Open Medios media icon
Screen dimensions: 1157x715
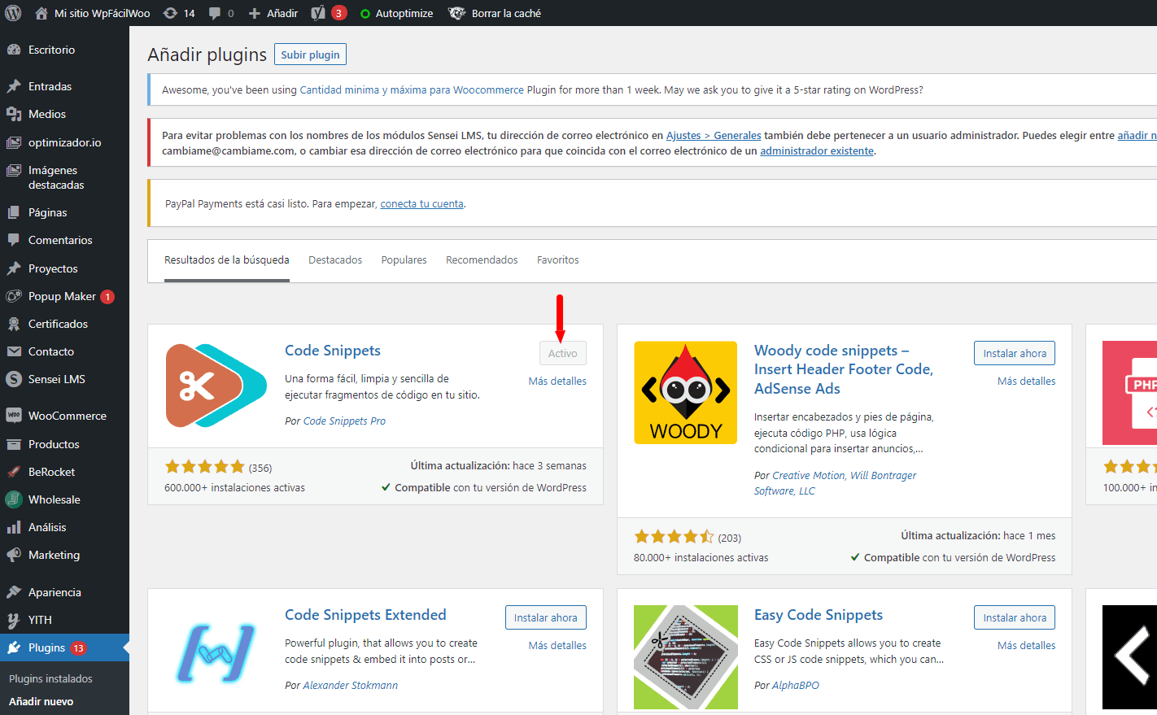pos(14,114)
